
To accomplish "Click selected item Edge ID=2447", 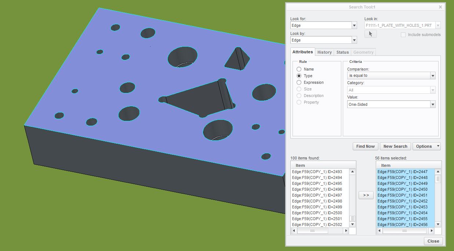I will coord(406,172).
